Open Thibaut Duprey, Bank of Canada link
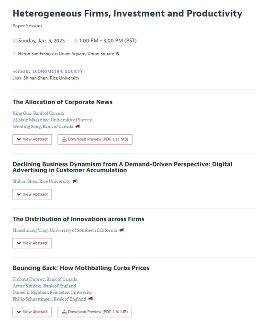 click(45, 279)
